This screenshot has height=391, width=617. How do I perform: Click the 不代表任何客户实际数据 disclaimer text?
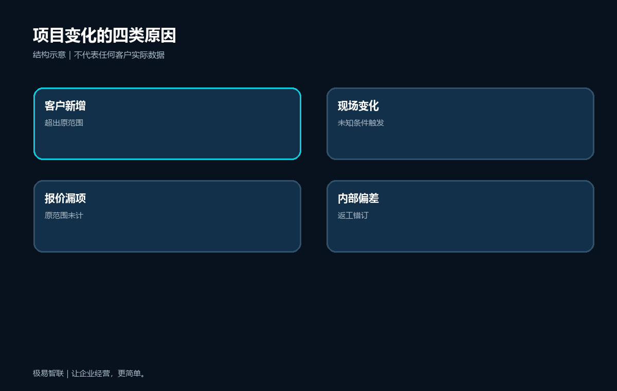[119, 55]
